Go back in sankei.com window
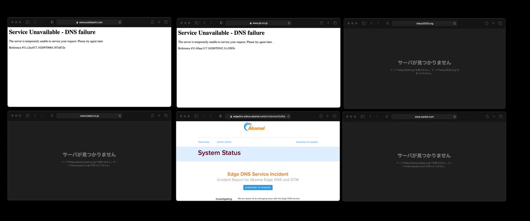530x221 pixels. [x=371, y=116]
